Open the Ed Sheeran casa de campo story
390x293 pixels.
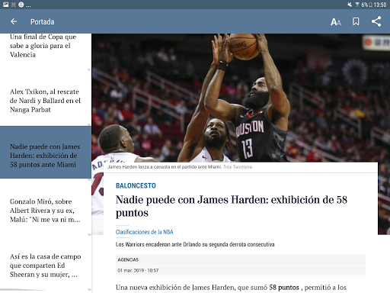(x=46, y=266)
